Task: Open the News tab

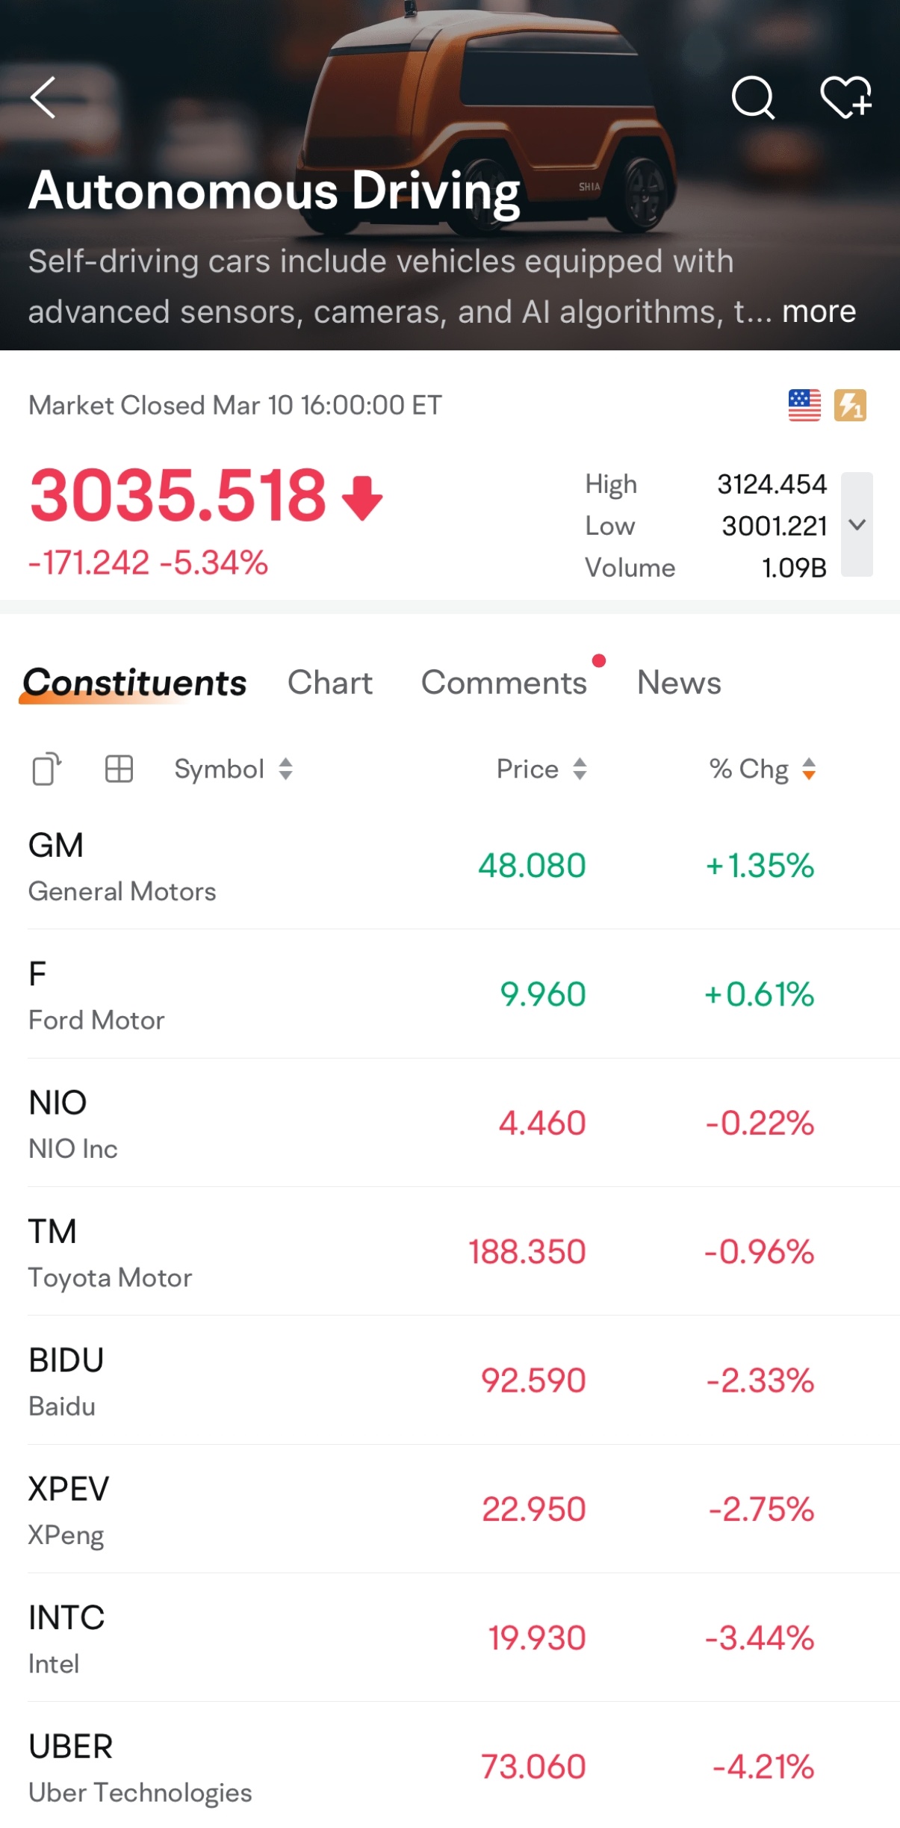Action: click(x=679, y=683)
